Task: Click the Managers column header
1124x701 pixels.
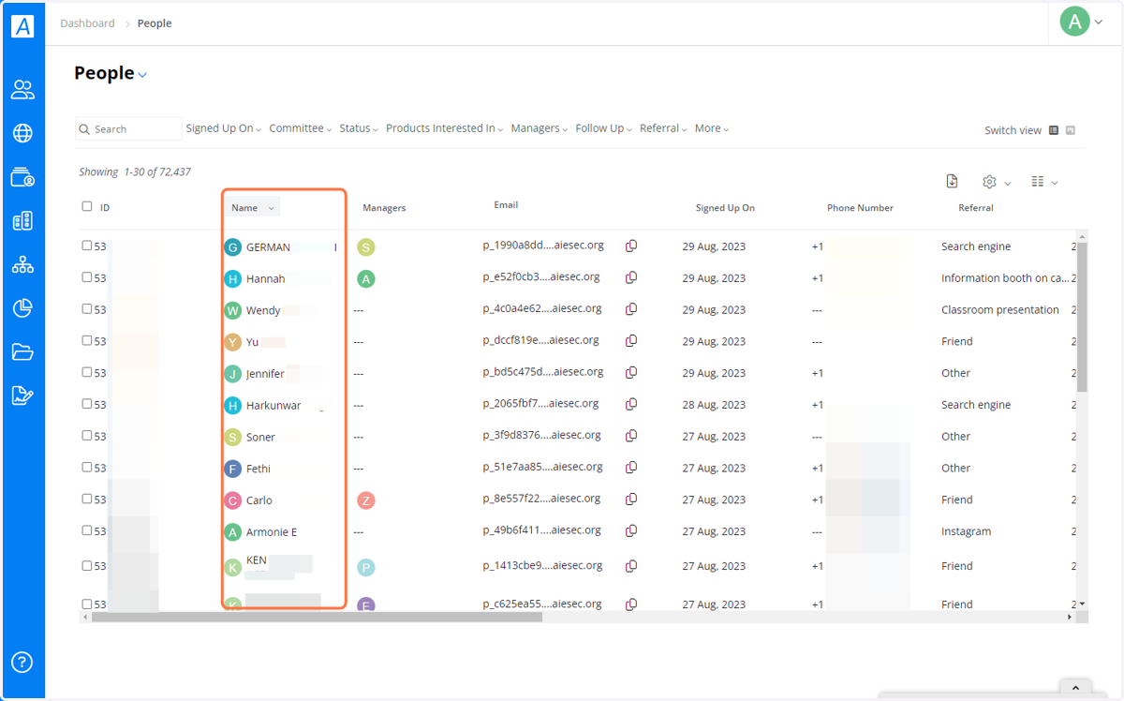Action: (x=384, y=208)
